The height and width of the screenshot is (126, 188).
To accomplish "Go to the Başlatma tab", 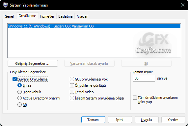I will tap(66, 16).
